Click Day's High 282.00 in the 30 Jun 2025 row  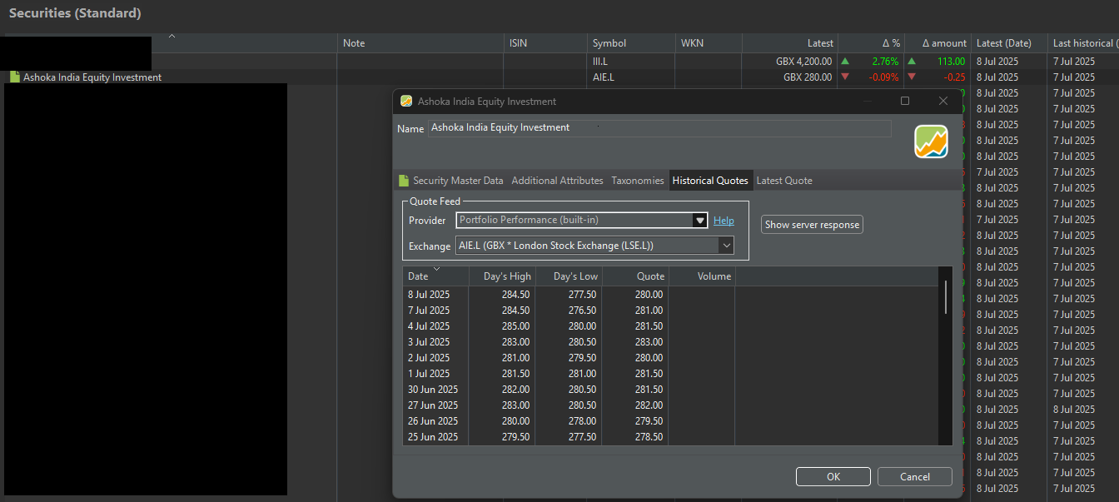click(515, 390)
